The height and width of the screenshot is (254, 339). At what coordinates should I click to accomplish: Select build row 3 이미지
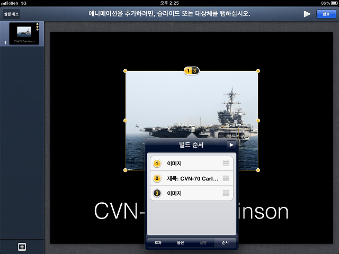[192, 193]
